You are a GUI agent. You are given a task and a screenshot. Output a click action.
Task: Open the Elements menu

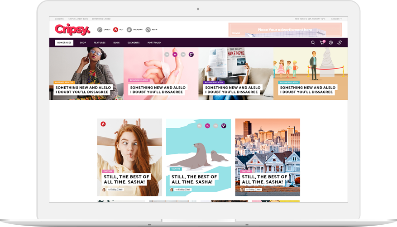134,43
